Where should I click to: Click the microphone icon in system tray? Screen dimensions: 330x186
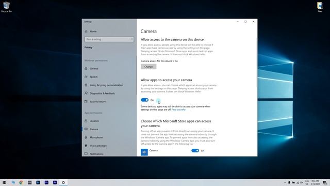(289, 182)
